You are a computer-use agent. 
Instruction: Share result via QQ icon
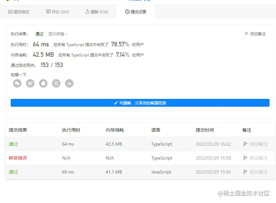43,83
